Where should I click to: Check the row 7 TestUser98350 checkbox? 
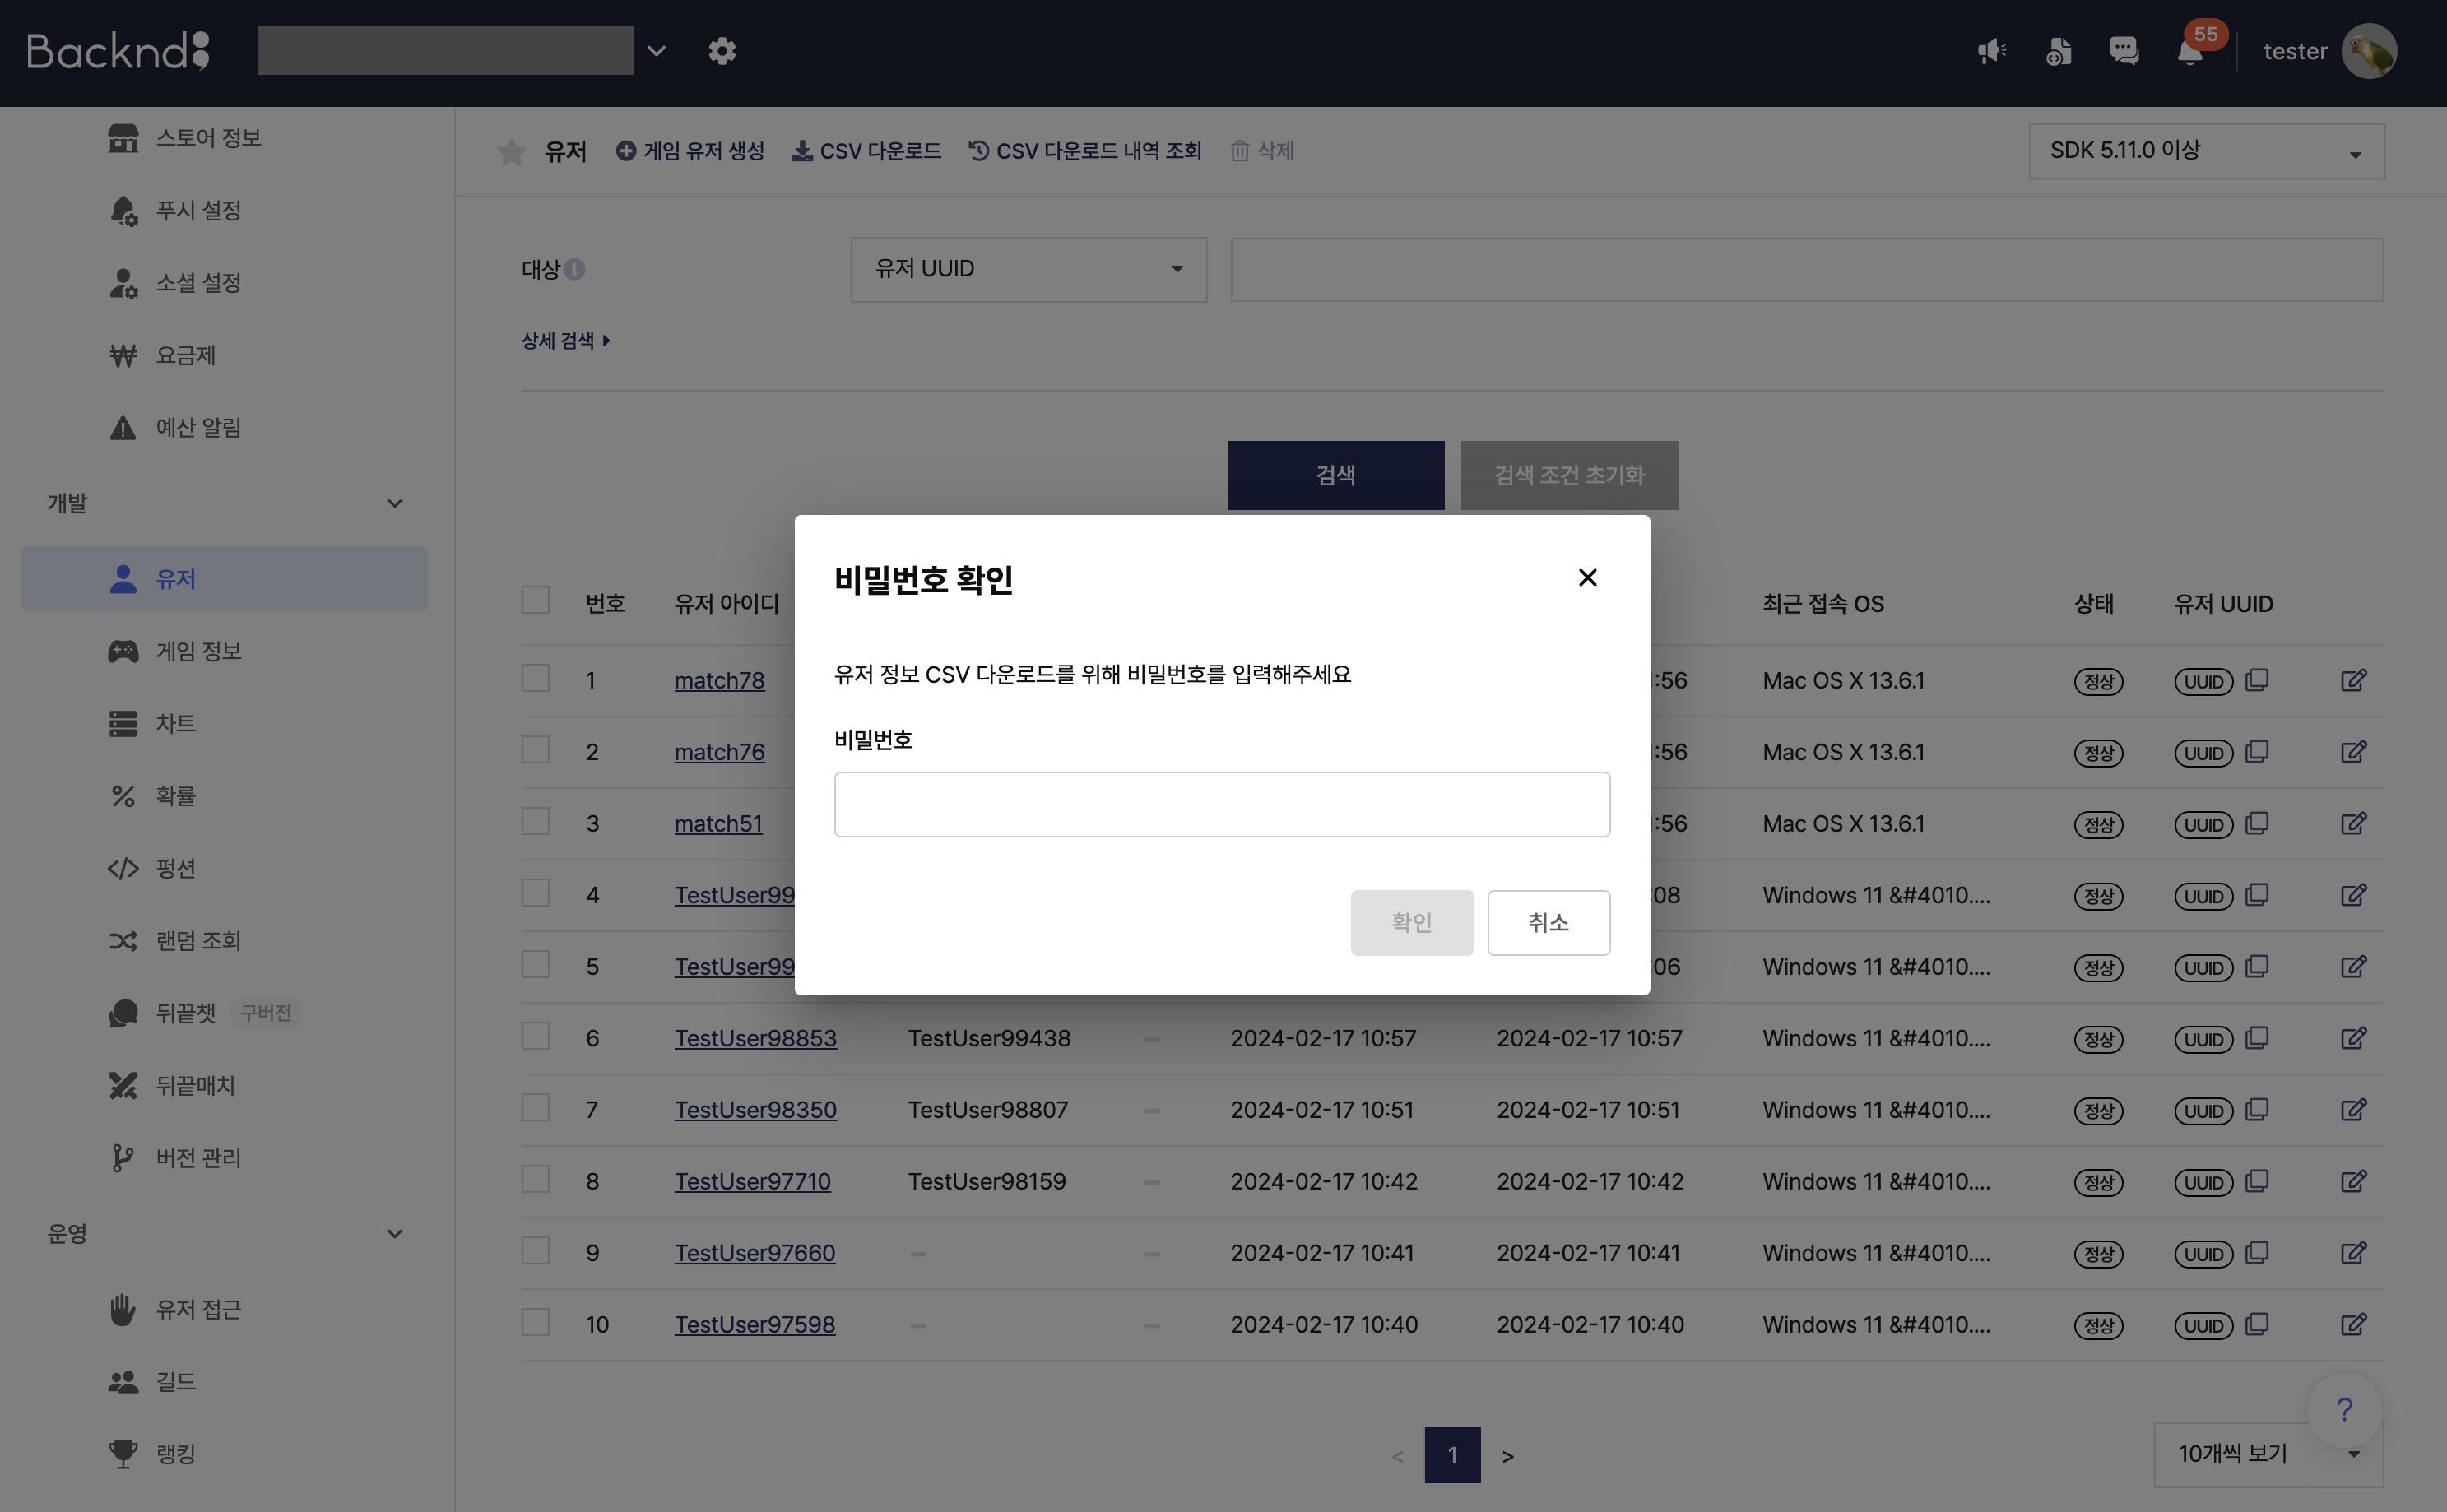click(536, 1108)
